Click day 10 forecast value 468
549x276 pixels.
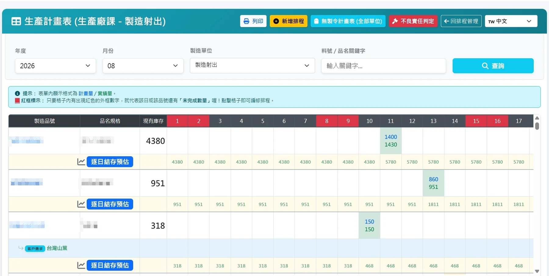[x=369, y=266]
